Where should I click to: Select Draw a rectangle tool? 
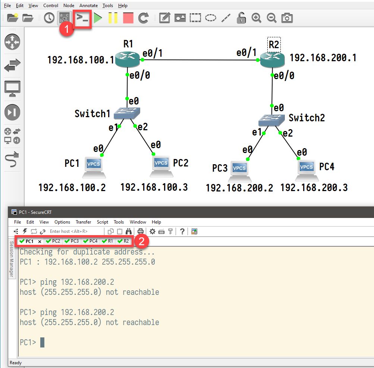pos(195,18)
